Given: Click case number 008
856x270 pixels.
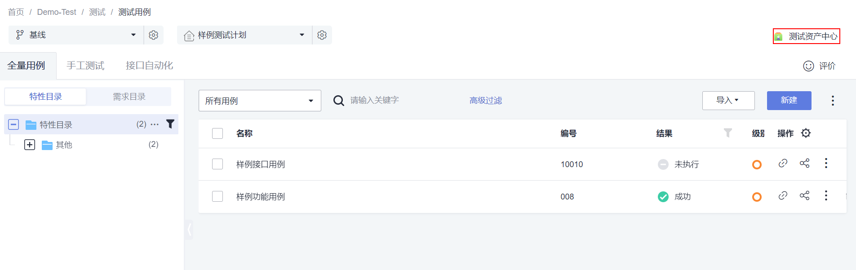Looking at the screenshot, I should click(x=567, y=197).
